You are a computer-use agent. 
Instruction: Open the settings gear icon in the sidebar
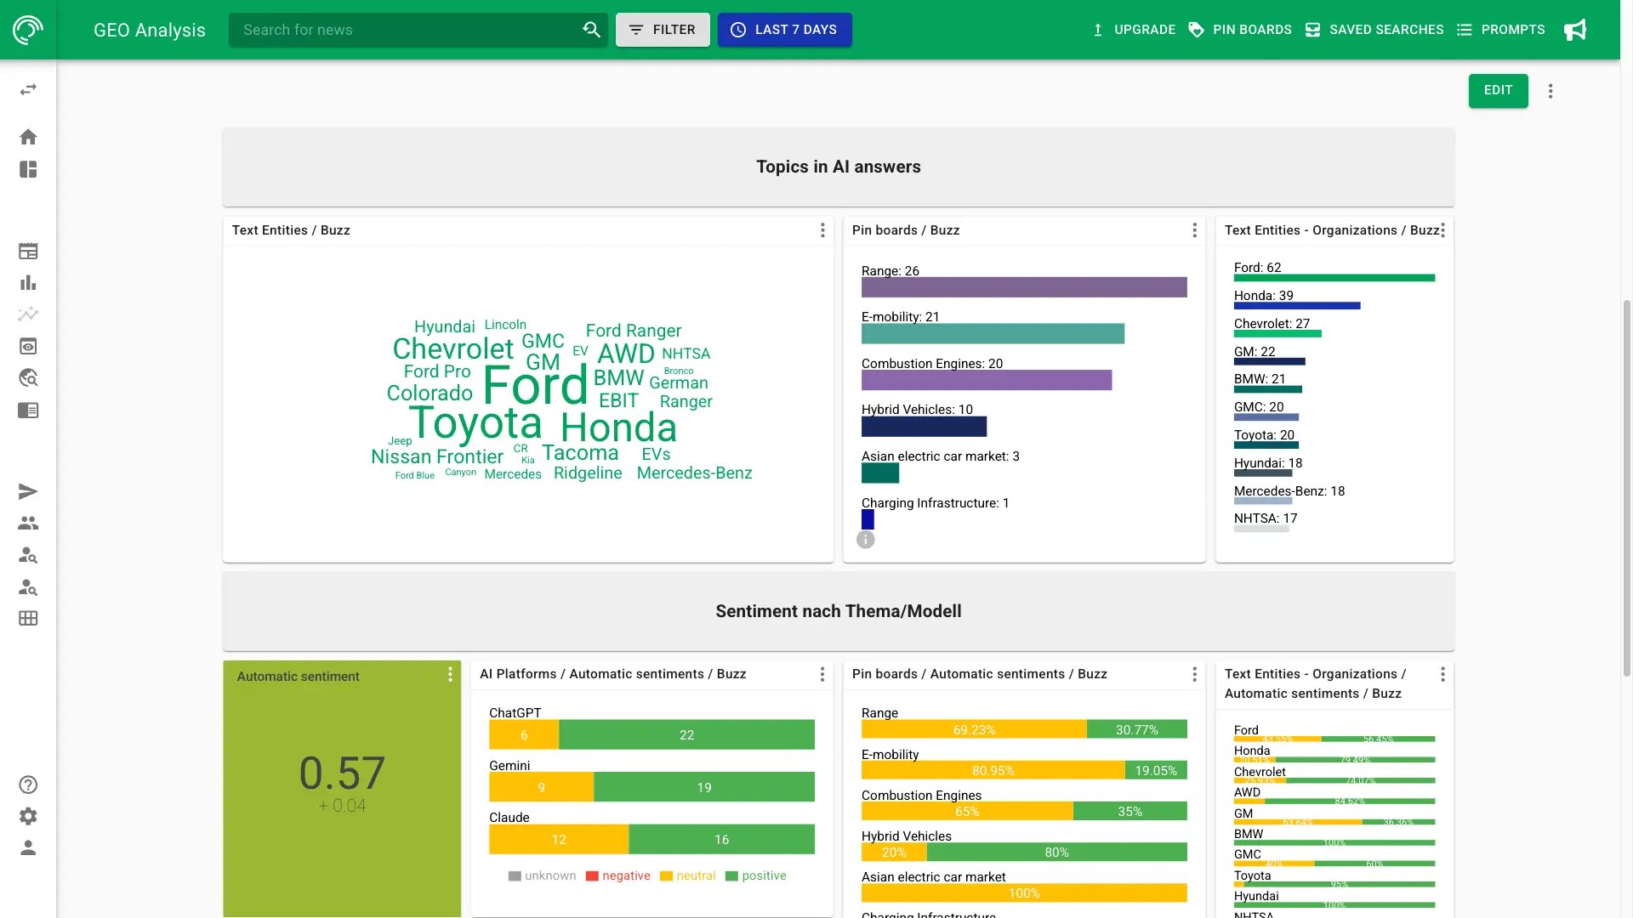28,817
